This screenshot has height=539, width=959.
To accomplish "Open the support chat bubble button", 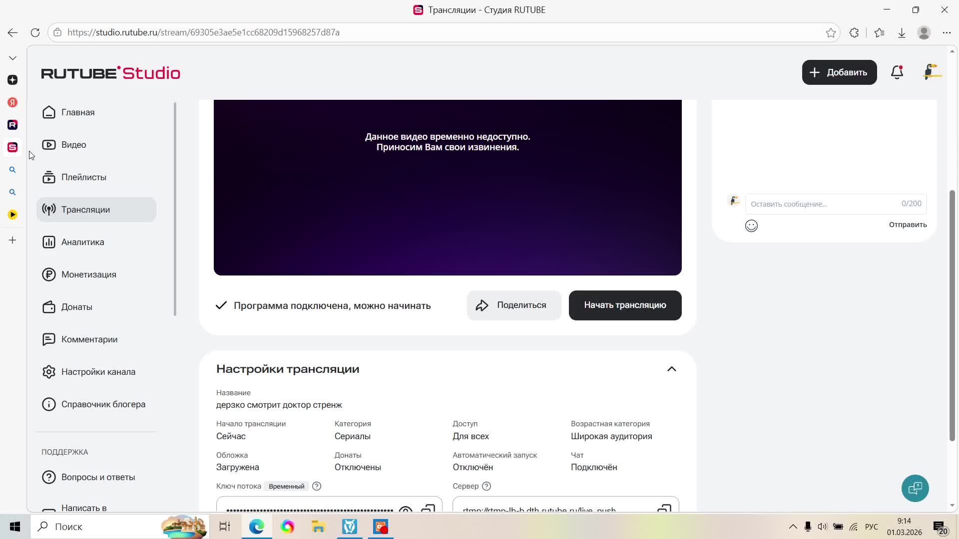I will coord(915,488).
